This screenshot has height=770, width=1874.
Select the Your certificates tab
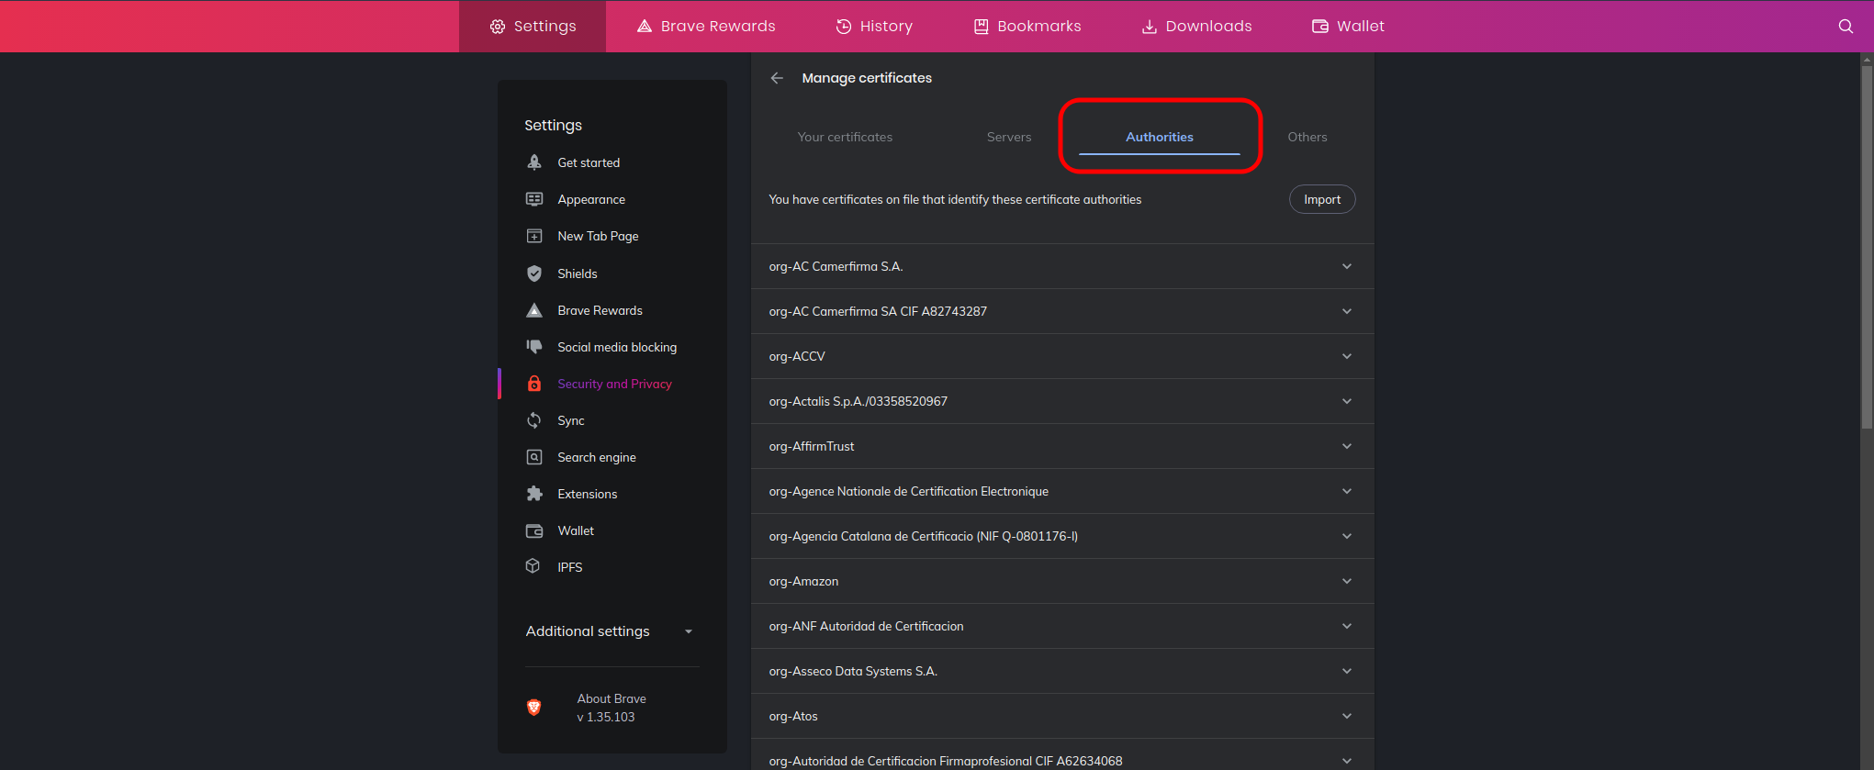[845, 137]
